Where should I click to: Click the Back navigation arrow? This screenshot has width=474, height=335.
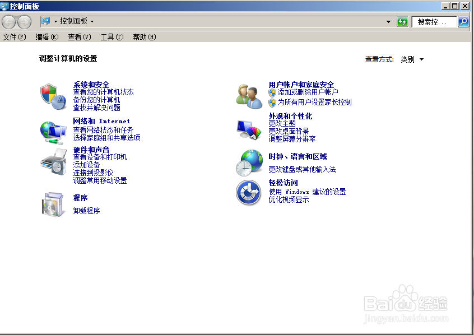[8, 22]
